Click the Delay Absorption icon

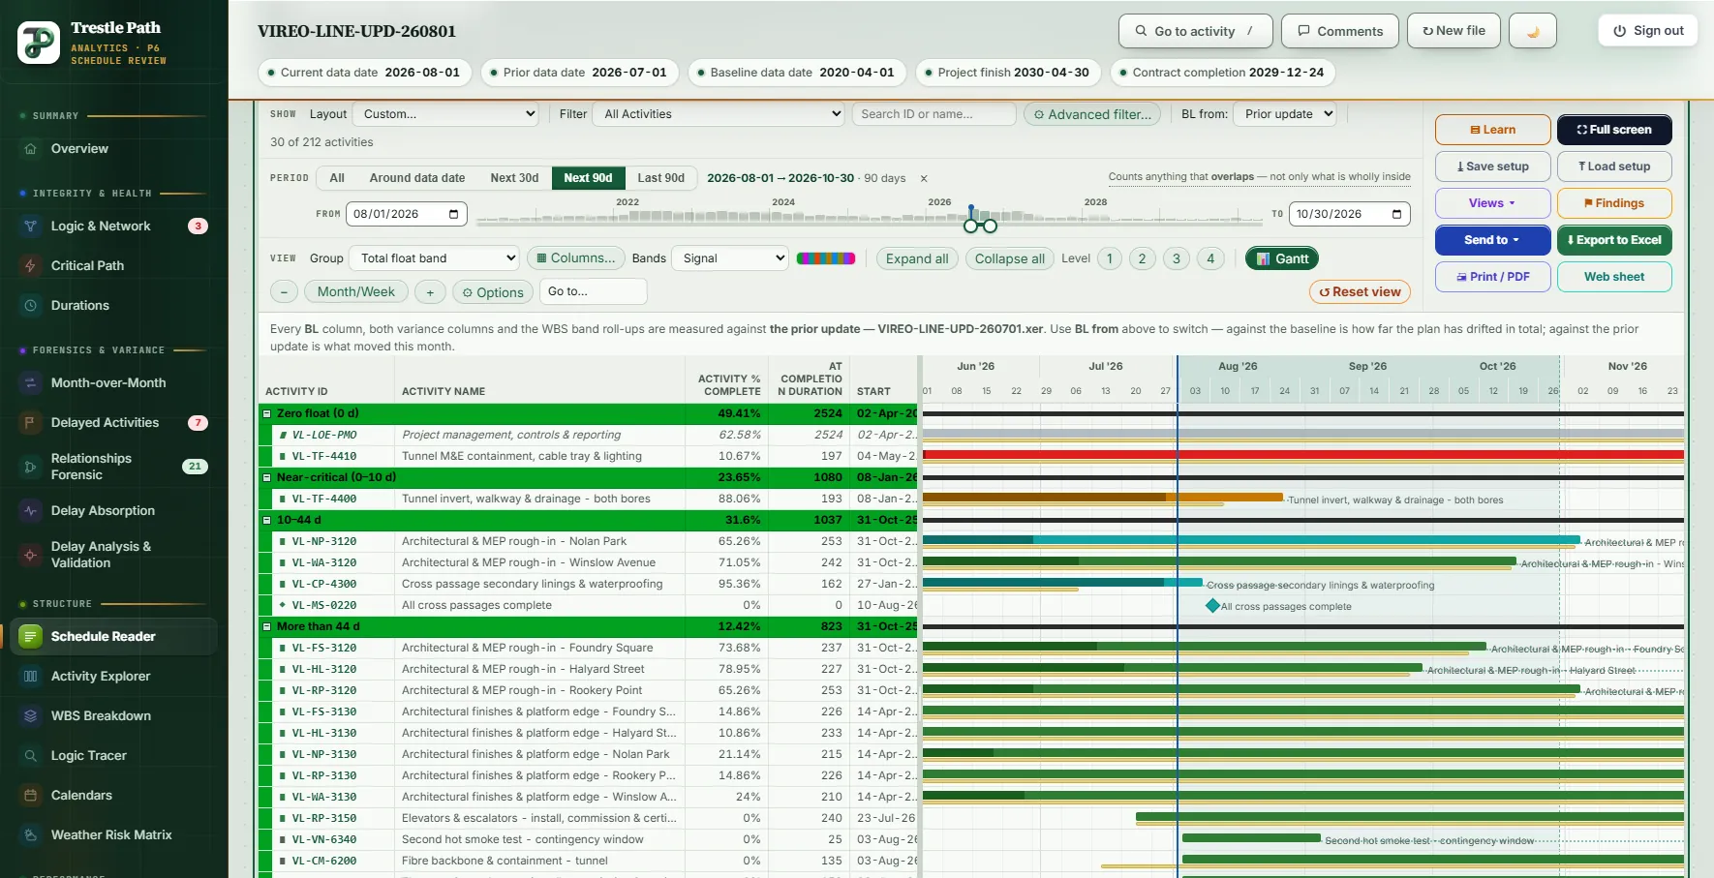[x=31, y=511]
